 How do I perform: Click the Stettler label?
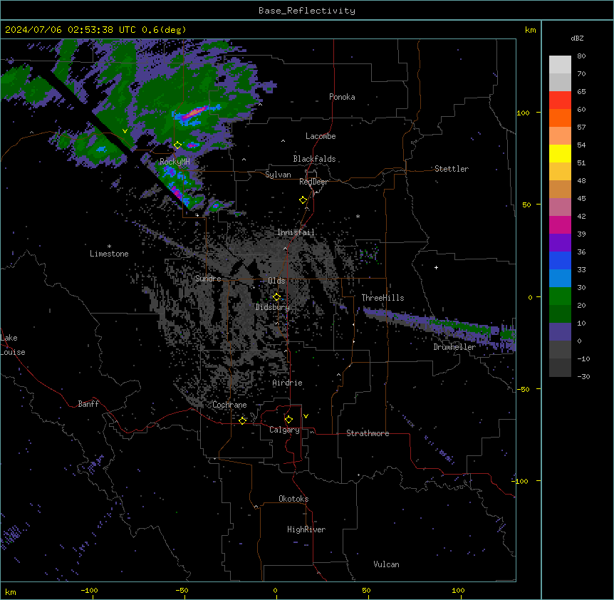coord(452,169)
